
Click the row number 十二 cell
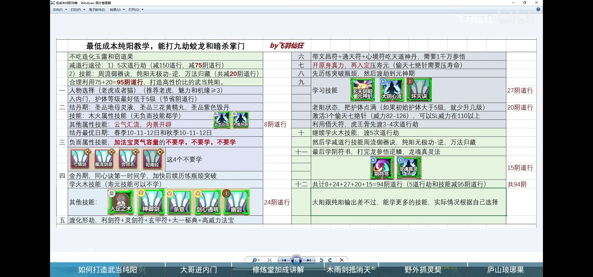click(301, 184)
